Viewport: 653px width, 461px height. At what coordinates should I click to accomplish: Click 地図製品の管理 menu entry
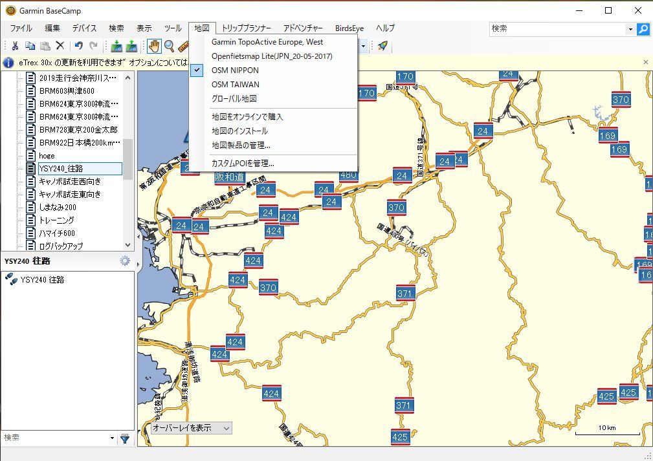(x=241, y=145)
